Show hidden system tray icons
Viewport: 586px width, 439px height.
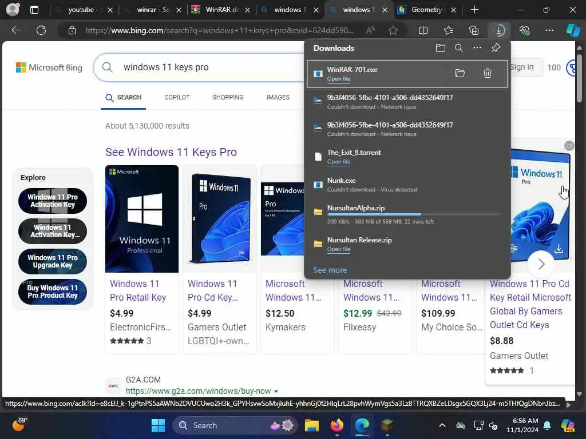[x=442, y=425]
